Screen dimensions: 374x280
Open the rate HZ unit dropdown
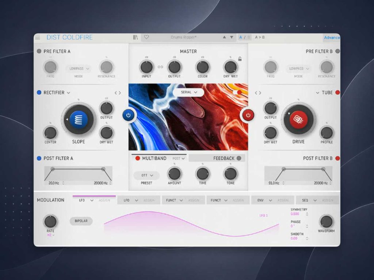point(50,235)
